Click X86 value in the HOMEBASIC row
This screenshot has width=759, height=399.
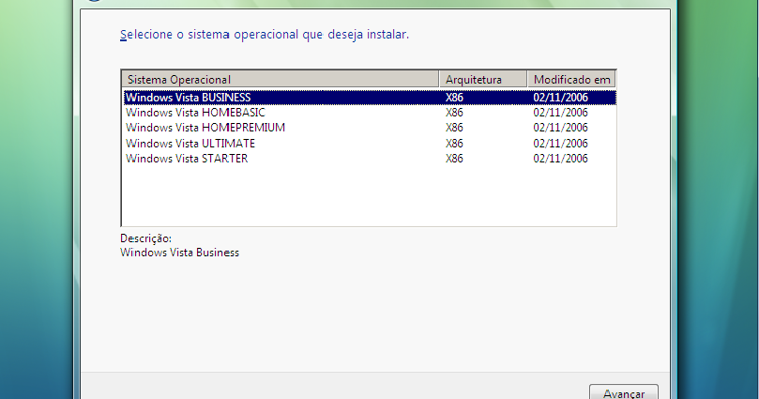click(x=454, y=113)
